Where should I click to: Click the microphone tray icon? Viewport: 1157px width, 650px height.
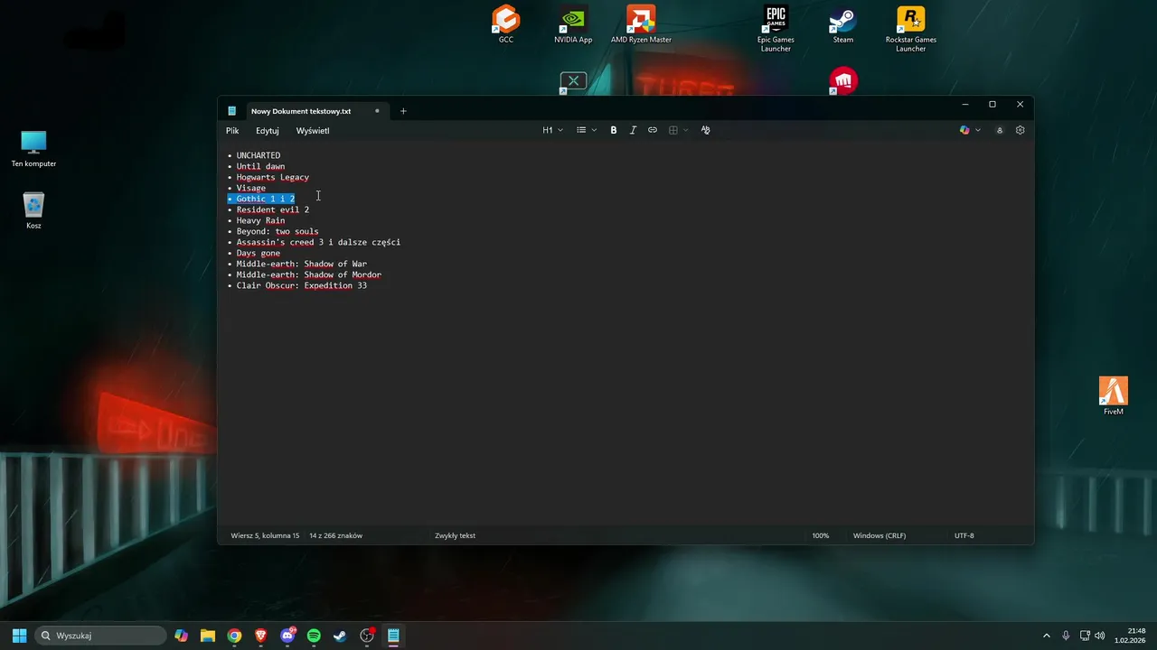1066,636
